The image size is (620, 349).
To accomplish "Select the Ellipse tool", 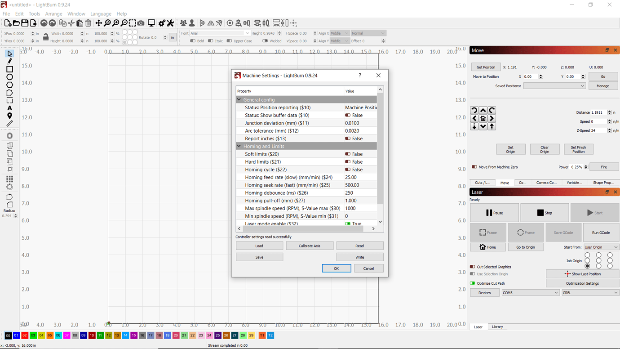I will coord(9,77).
